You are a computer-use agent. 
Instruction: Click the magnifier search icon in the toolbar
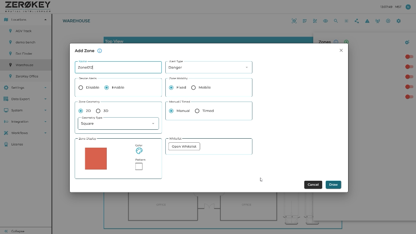[336, 21]
